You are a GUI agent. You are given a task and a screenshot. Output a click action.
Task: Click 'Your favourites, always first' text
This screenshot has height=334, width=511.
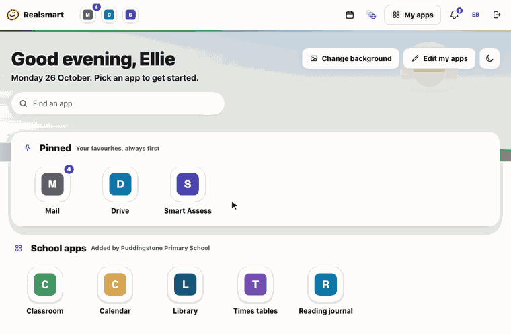tap(118, 149)
